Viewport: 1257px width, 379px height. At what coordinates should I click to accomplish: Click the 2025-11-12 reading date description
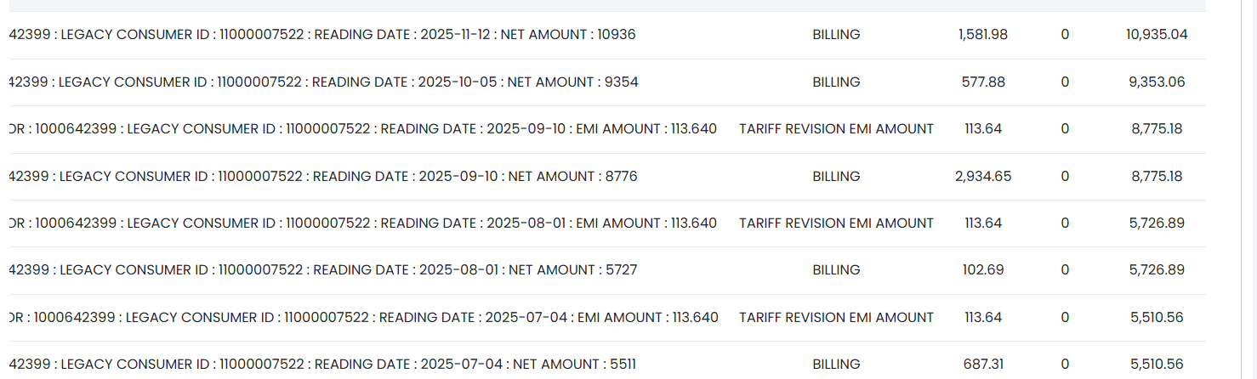323,35
